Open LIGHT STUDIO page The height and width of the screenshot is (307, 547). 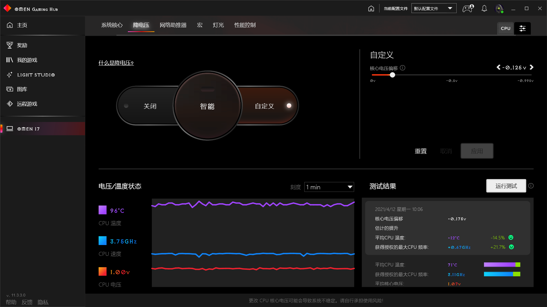(42, 75)
